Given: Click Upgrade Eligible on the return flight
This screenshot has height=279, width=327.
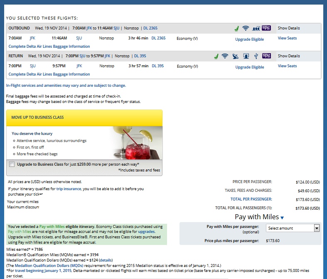Looking at the screenshot, I should coord(249,67).
